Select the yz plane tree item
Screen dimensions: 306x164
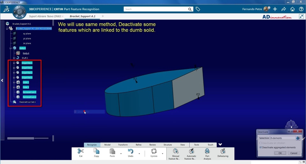point(27,39)
